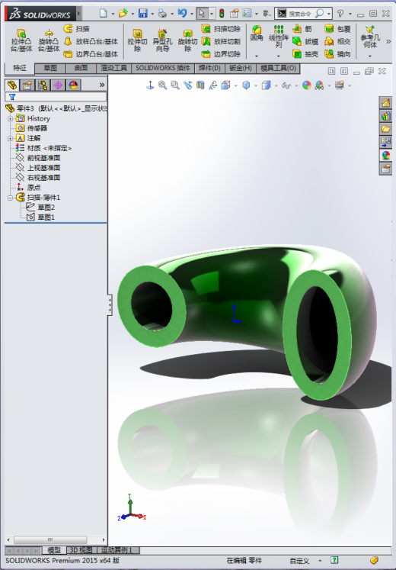Open the Linear Pattern dropdown arrow
The width and height of the screenshot is (396, 570).
tap(278, 56)
